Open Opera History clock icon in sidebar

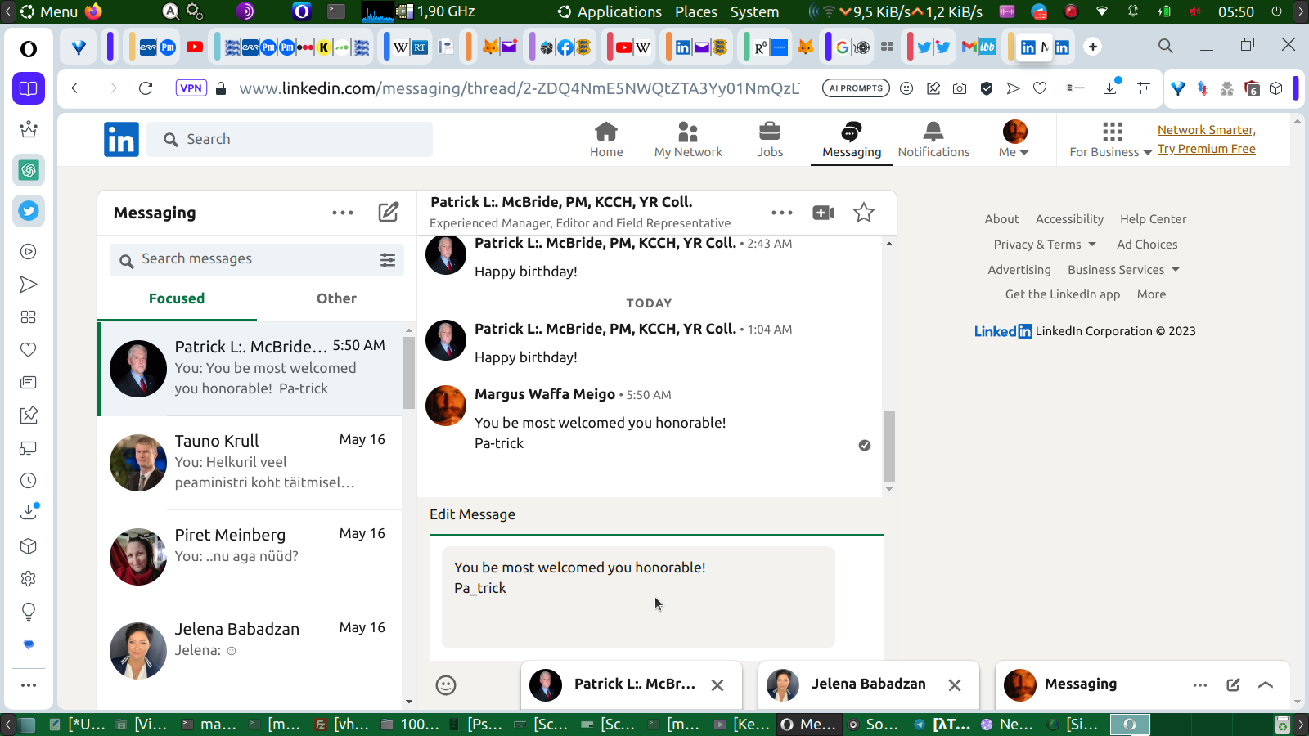[x=29, y=481]
